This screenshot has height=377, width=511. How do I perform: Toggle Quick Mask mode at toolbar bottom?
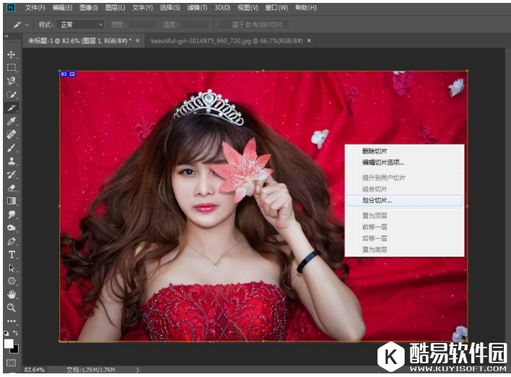12,363
